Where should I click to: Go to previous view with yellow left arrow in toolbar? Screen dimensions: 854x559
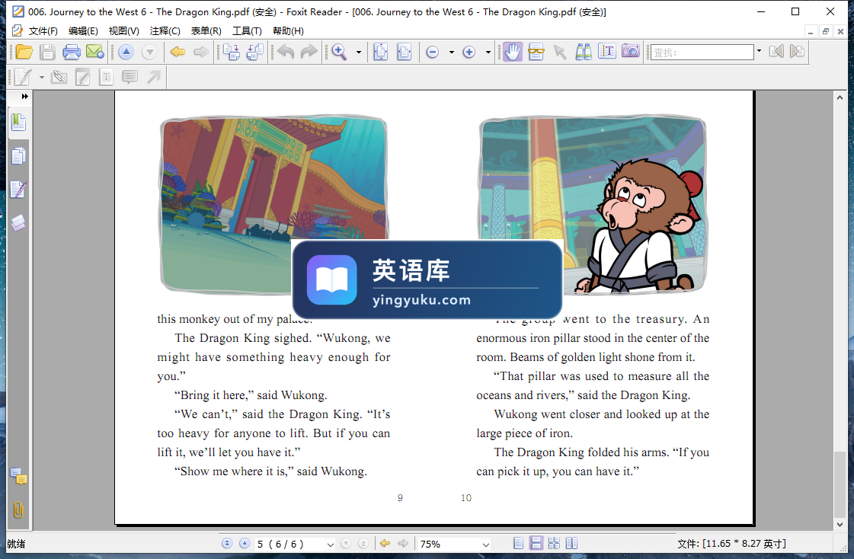coord(178,53)
